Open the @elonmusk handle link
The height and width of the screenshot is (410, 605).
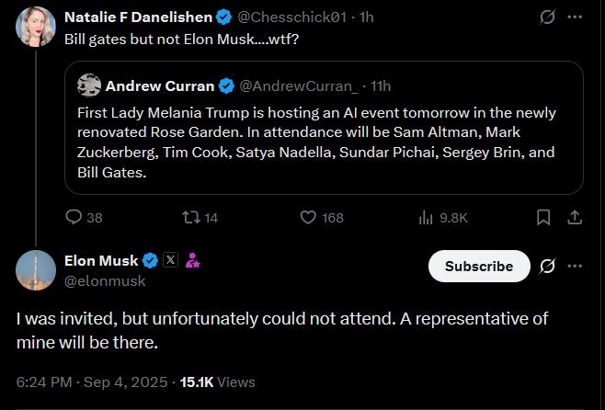105,281
